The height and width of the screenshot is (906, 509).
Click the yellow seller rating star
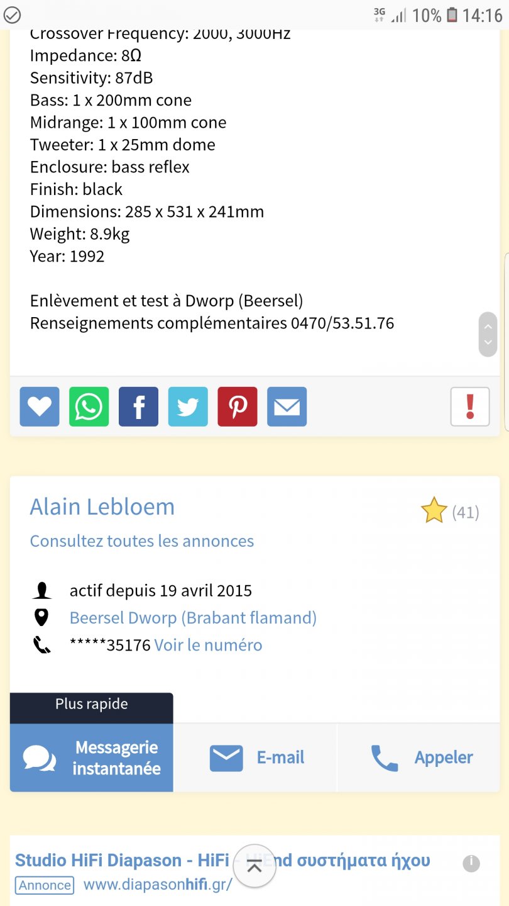(x=434, y=511)
